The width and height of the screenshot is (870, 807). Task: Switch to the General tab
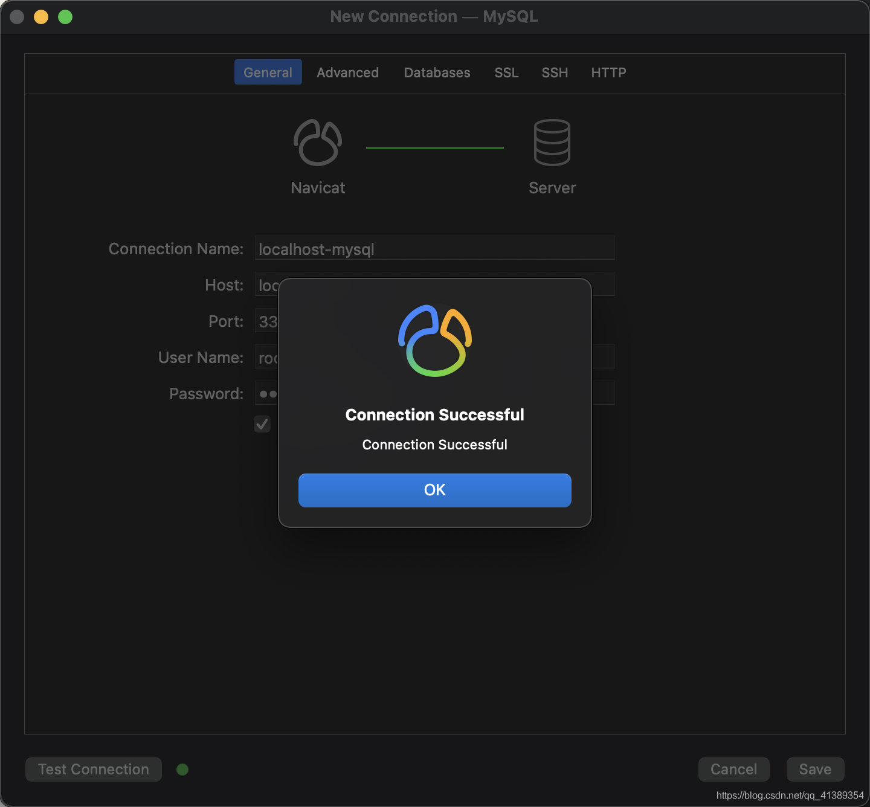tap(268, 72)
